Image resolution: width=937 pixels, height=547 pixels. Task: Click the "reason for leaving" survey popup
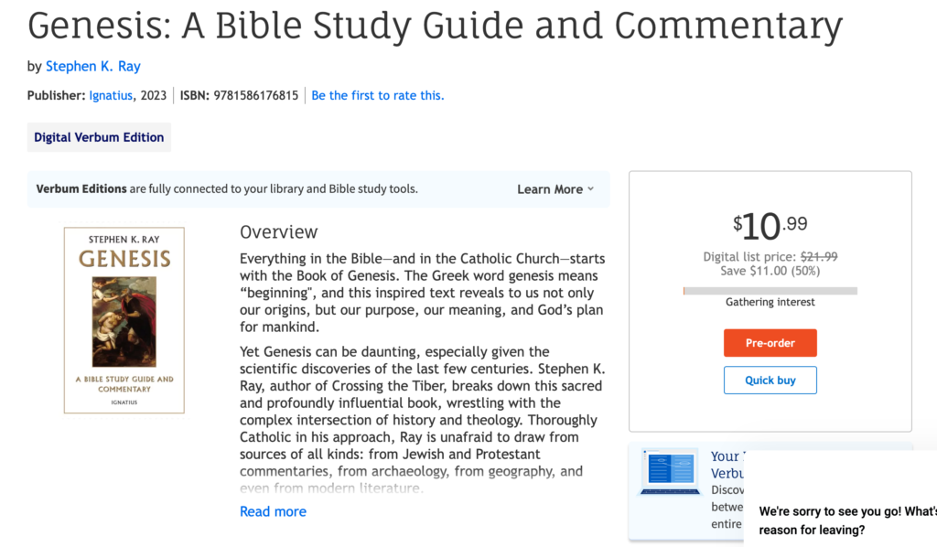[840, 499]
